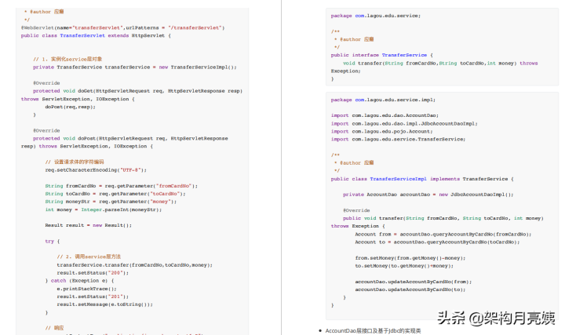Click the 'protected void doGet' method signature
This screenshot has width=565, height=335.
click(137, 91)
